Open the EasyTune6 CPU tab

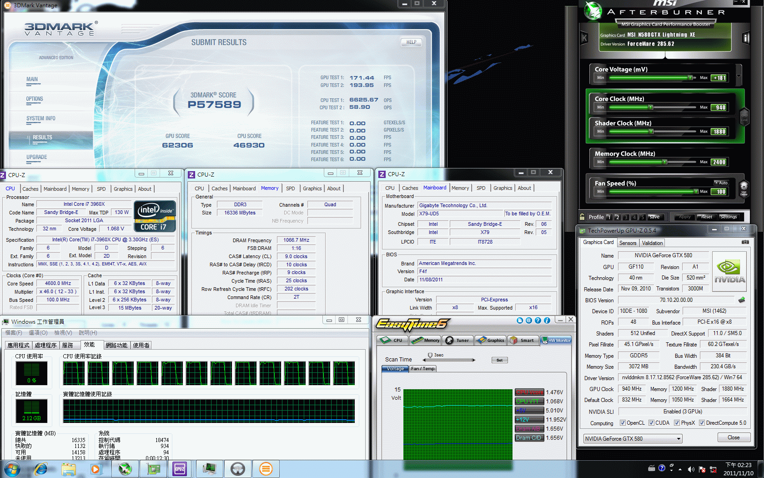point(392,340)
